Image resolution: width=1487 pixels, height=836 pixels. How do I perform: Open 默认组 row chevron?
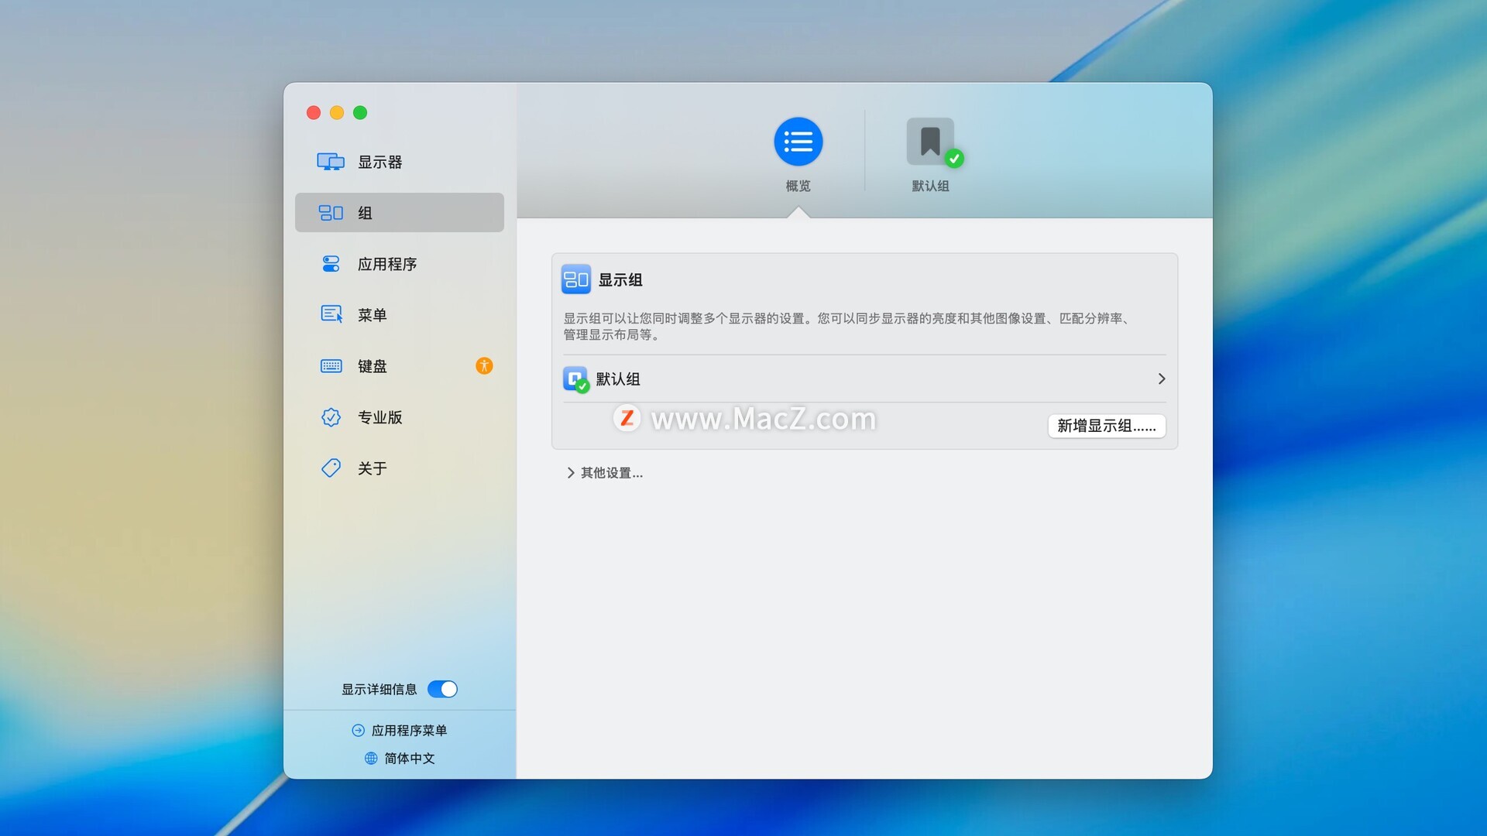pos(1161,379)
